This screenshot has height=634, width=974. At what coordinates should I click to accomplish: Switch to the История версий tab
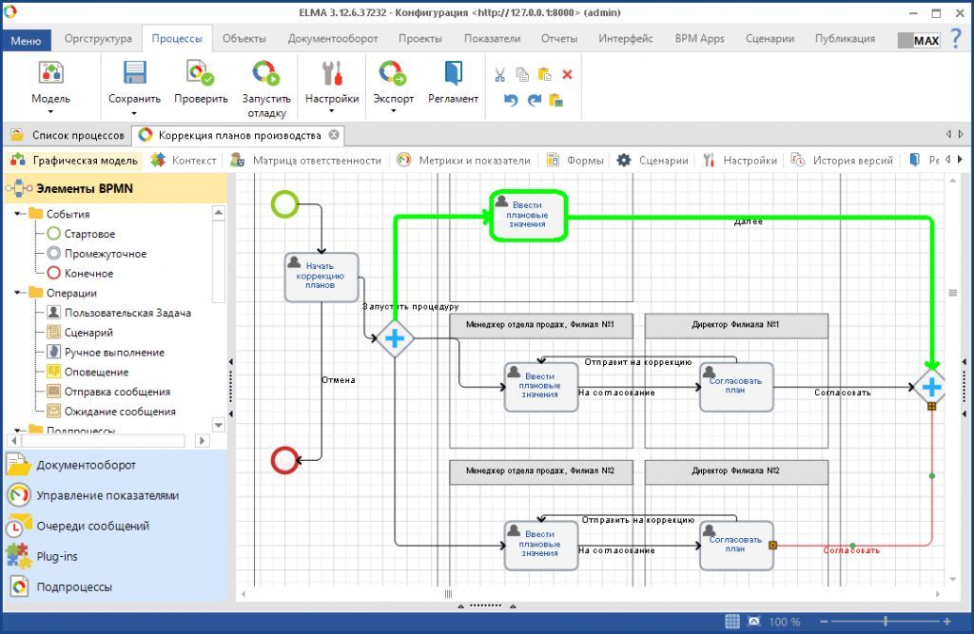[843, 161]
